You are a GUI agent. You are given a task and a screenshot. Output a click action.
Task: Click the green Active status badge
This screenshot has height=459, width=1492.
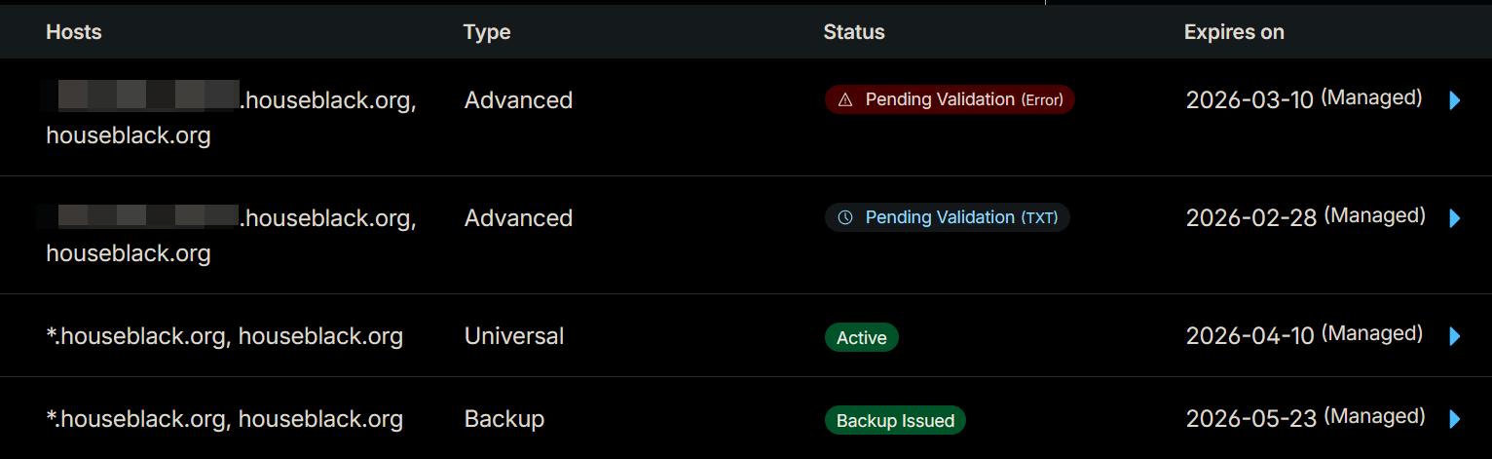pos(861,338)
